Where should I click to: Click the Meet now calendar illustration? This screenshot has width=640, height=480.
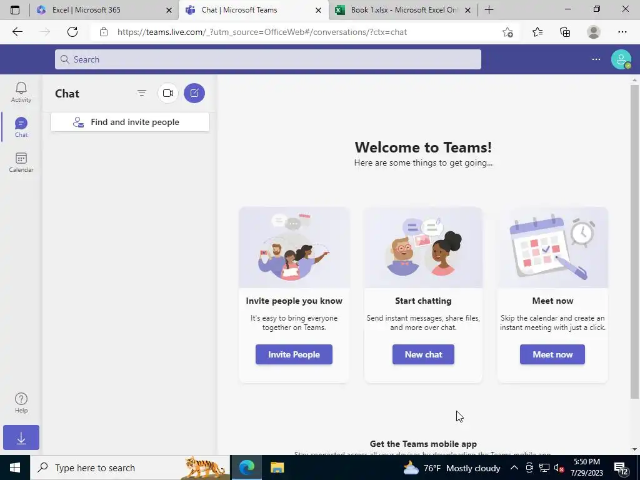pos(552,247)
